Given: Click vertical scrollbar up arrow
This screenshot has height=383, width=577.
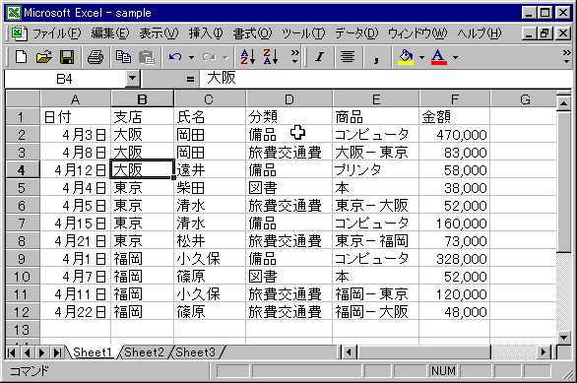Looking at the screenshot, I should click(564, 103).
